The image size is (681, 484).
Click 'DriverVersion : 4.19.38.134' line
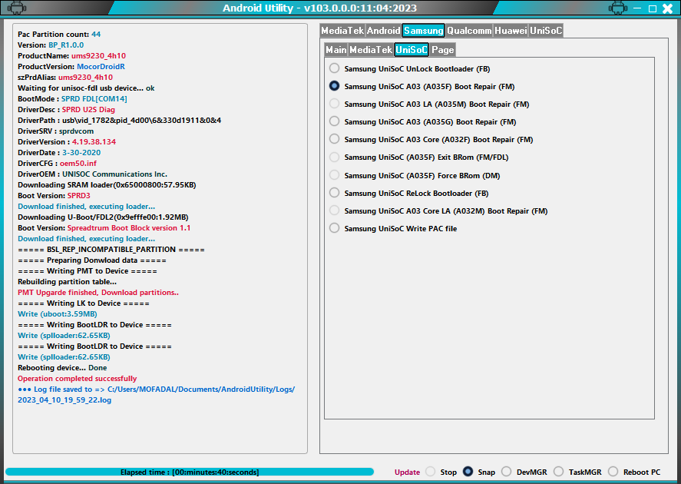pos(67,141)
